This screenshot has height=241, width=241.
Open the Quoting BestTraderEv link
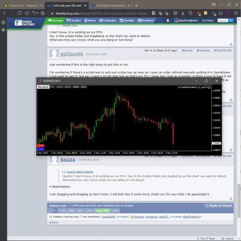pyautogui.click(x=80, y=172)
